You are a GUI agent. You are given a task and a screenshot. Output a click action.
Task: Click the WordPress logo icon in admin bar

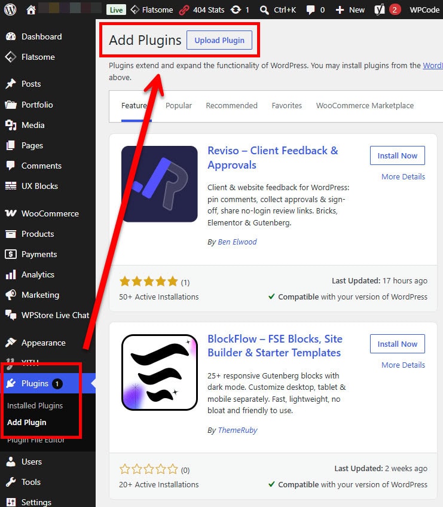[x=10, y=10]
